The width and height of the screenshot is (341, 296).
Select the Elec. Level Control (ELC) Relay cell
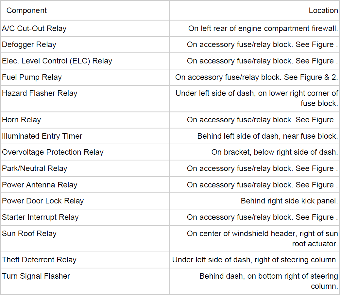point(57,61)
